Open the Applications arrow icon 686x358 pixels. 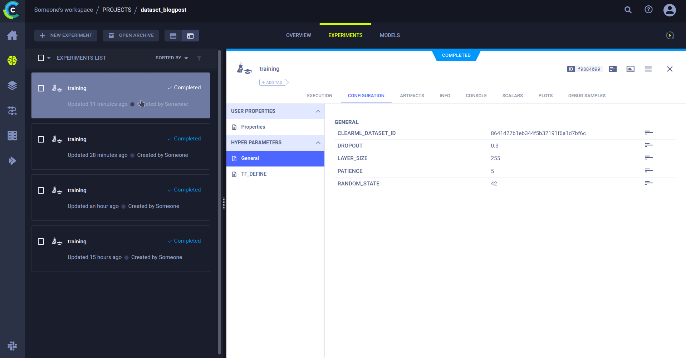pos(12,161)
